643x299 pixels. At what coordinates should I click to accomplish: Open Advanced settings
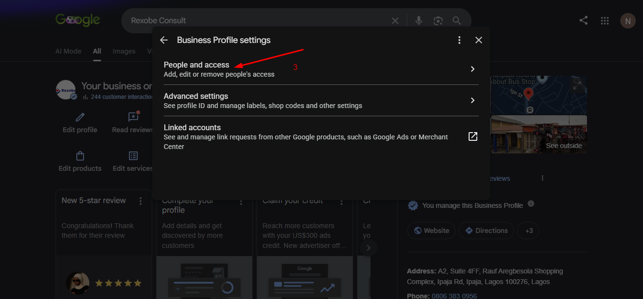321,100
